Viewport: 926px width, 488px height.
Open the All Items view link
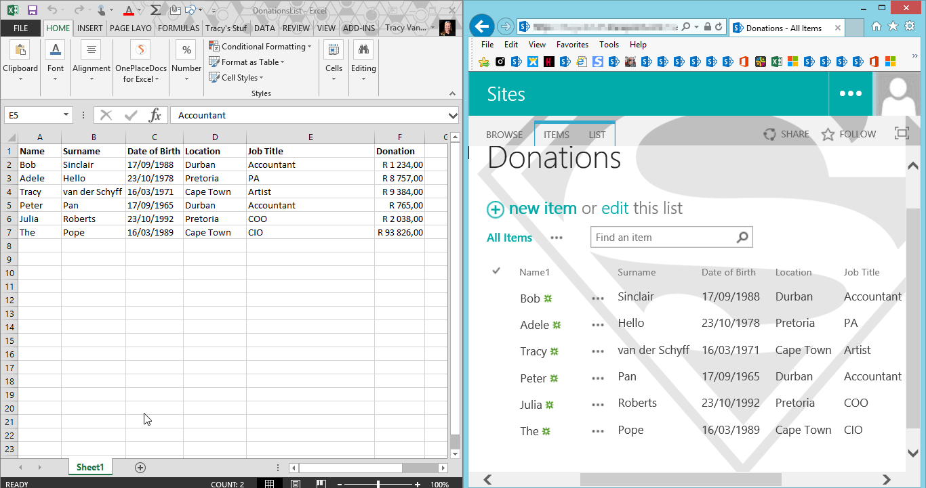[510, 238]
